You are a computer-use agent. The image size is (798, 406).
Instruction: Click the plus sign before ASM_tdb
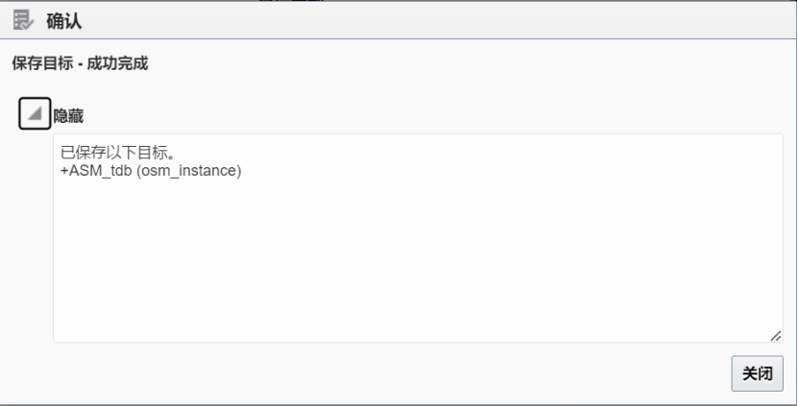tap(64, 171)
